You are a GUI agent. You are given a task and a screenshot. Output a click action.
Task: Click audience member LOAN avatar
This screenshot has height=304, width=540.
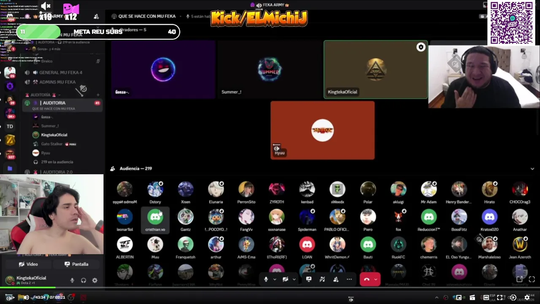pos(307,245)
